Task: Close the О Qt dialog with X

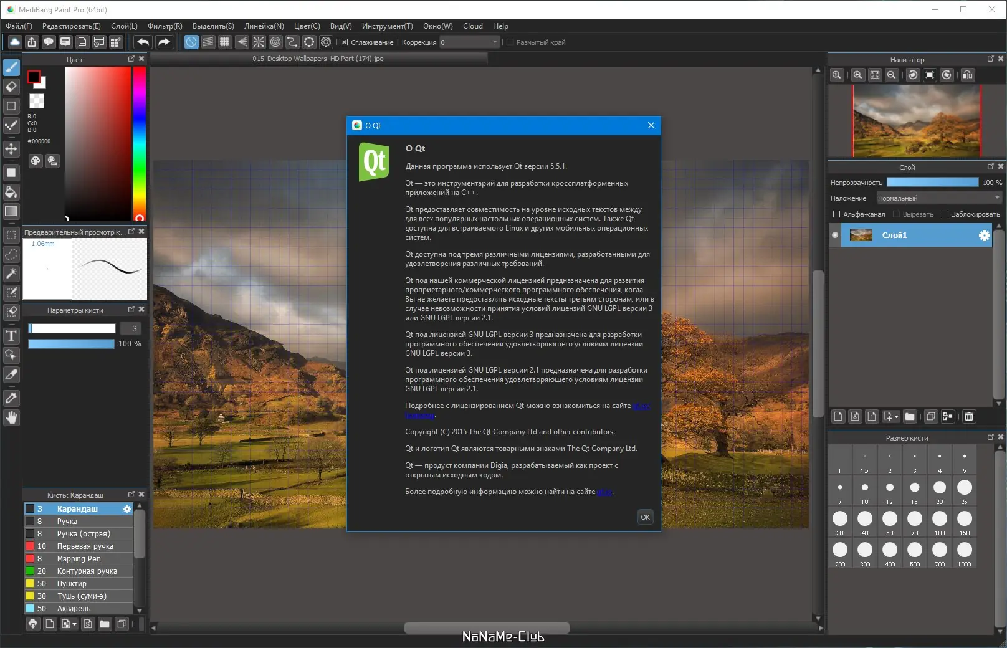Action: 651,125
